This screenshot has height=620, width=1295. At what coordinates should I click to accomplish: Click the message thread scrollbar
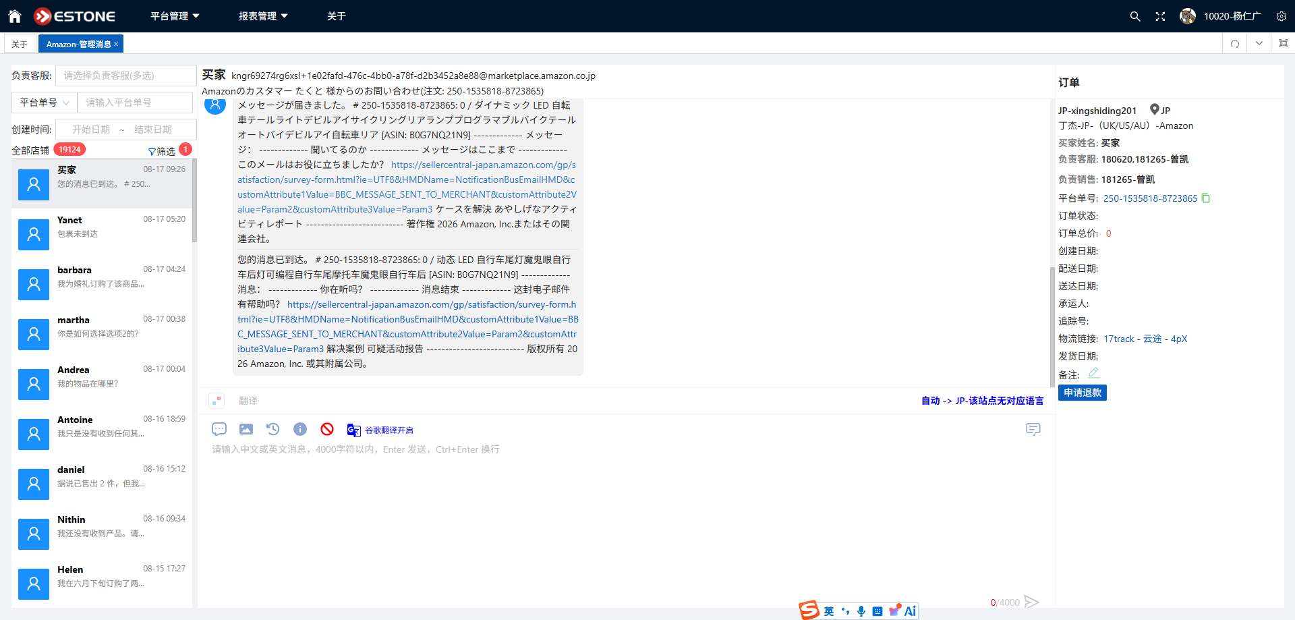[x=1052, y=327]
